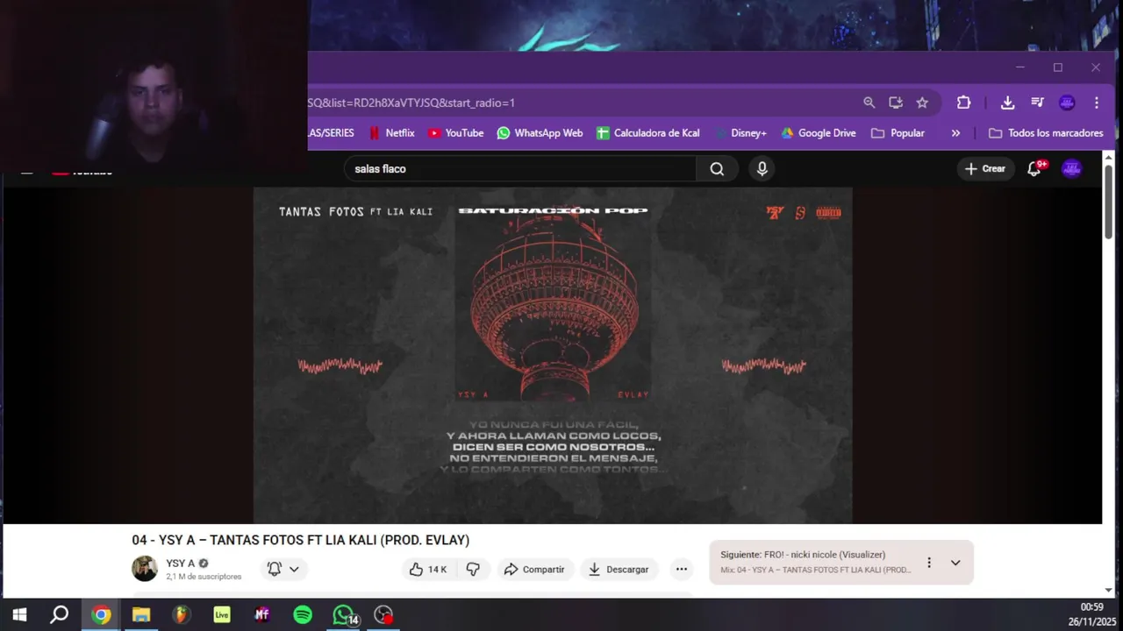Open the Disney+ bookmark
Screen dimensions: 1123x631
coord(741,133)
